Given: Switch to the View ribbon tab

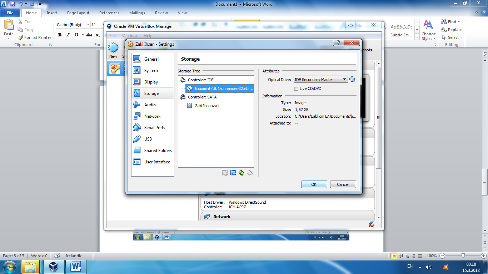Looking at the screenshot, I should [182, 13].
